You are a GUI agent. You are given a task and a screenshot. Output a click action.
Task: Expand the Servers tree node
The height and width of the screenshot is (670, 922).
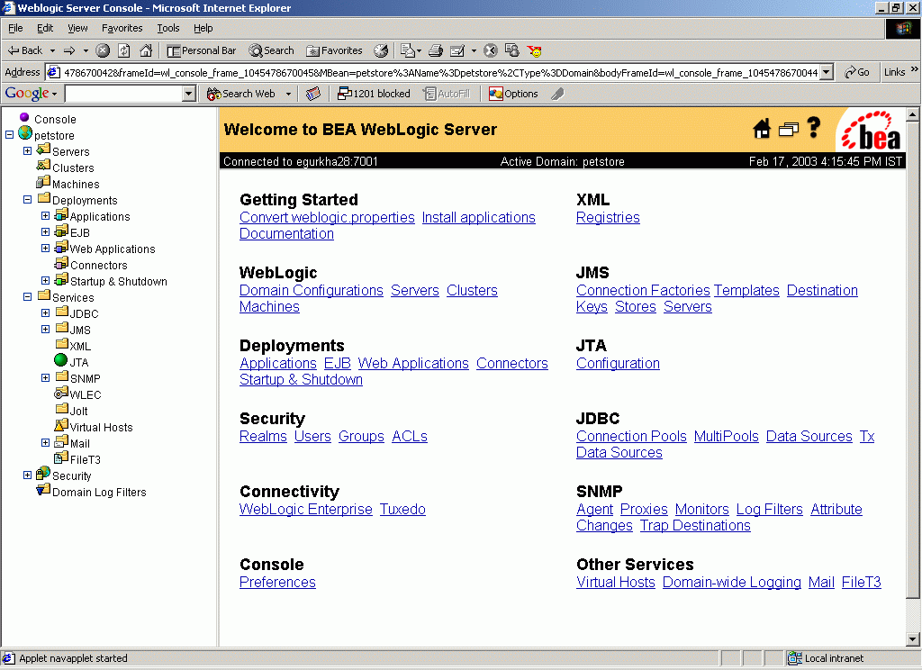28,150
